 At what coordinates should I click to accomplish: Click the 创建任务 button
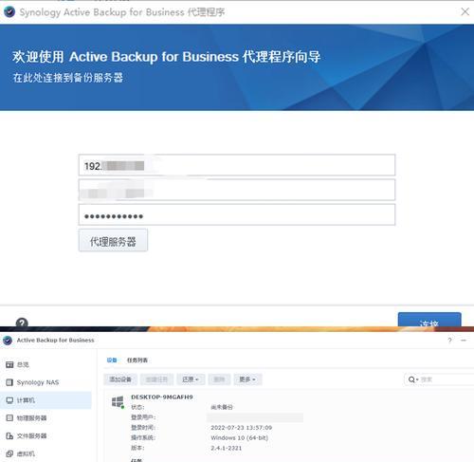pos(156,379)
